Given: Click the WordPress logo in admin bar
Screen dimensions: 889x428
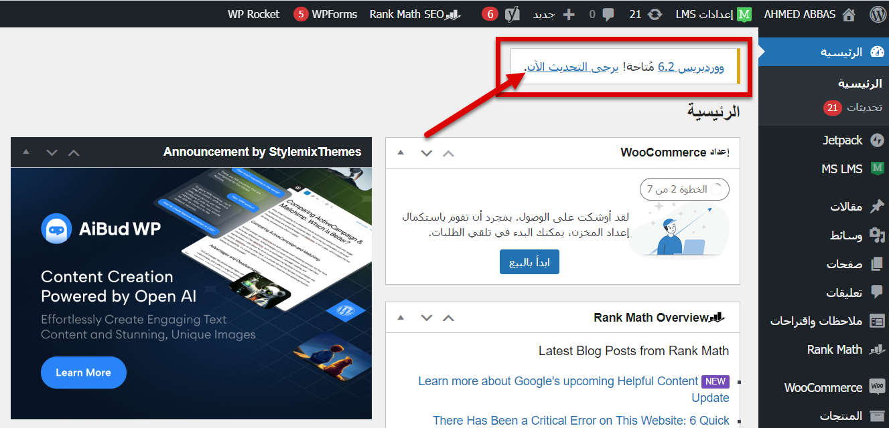Looking at the screenshot, I should [877, 14].
